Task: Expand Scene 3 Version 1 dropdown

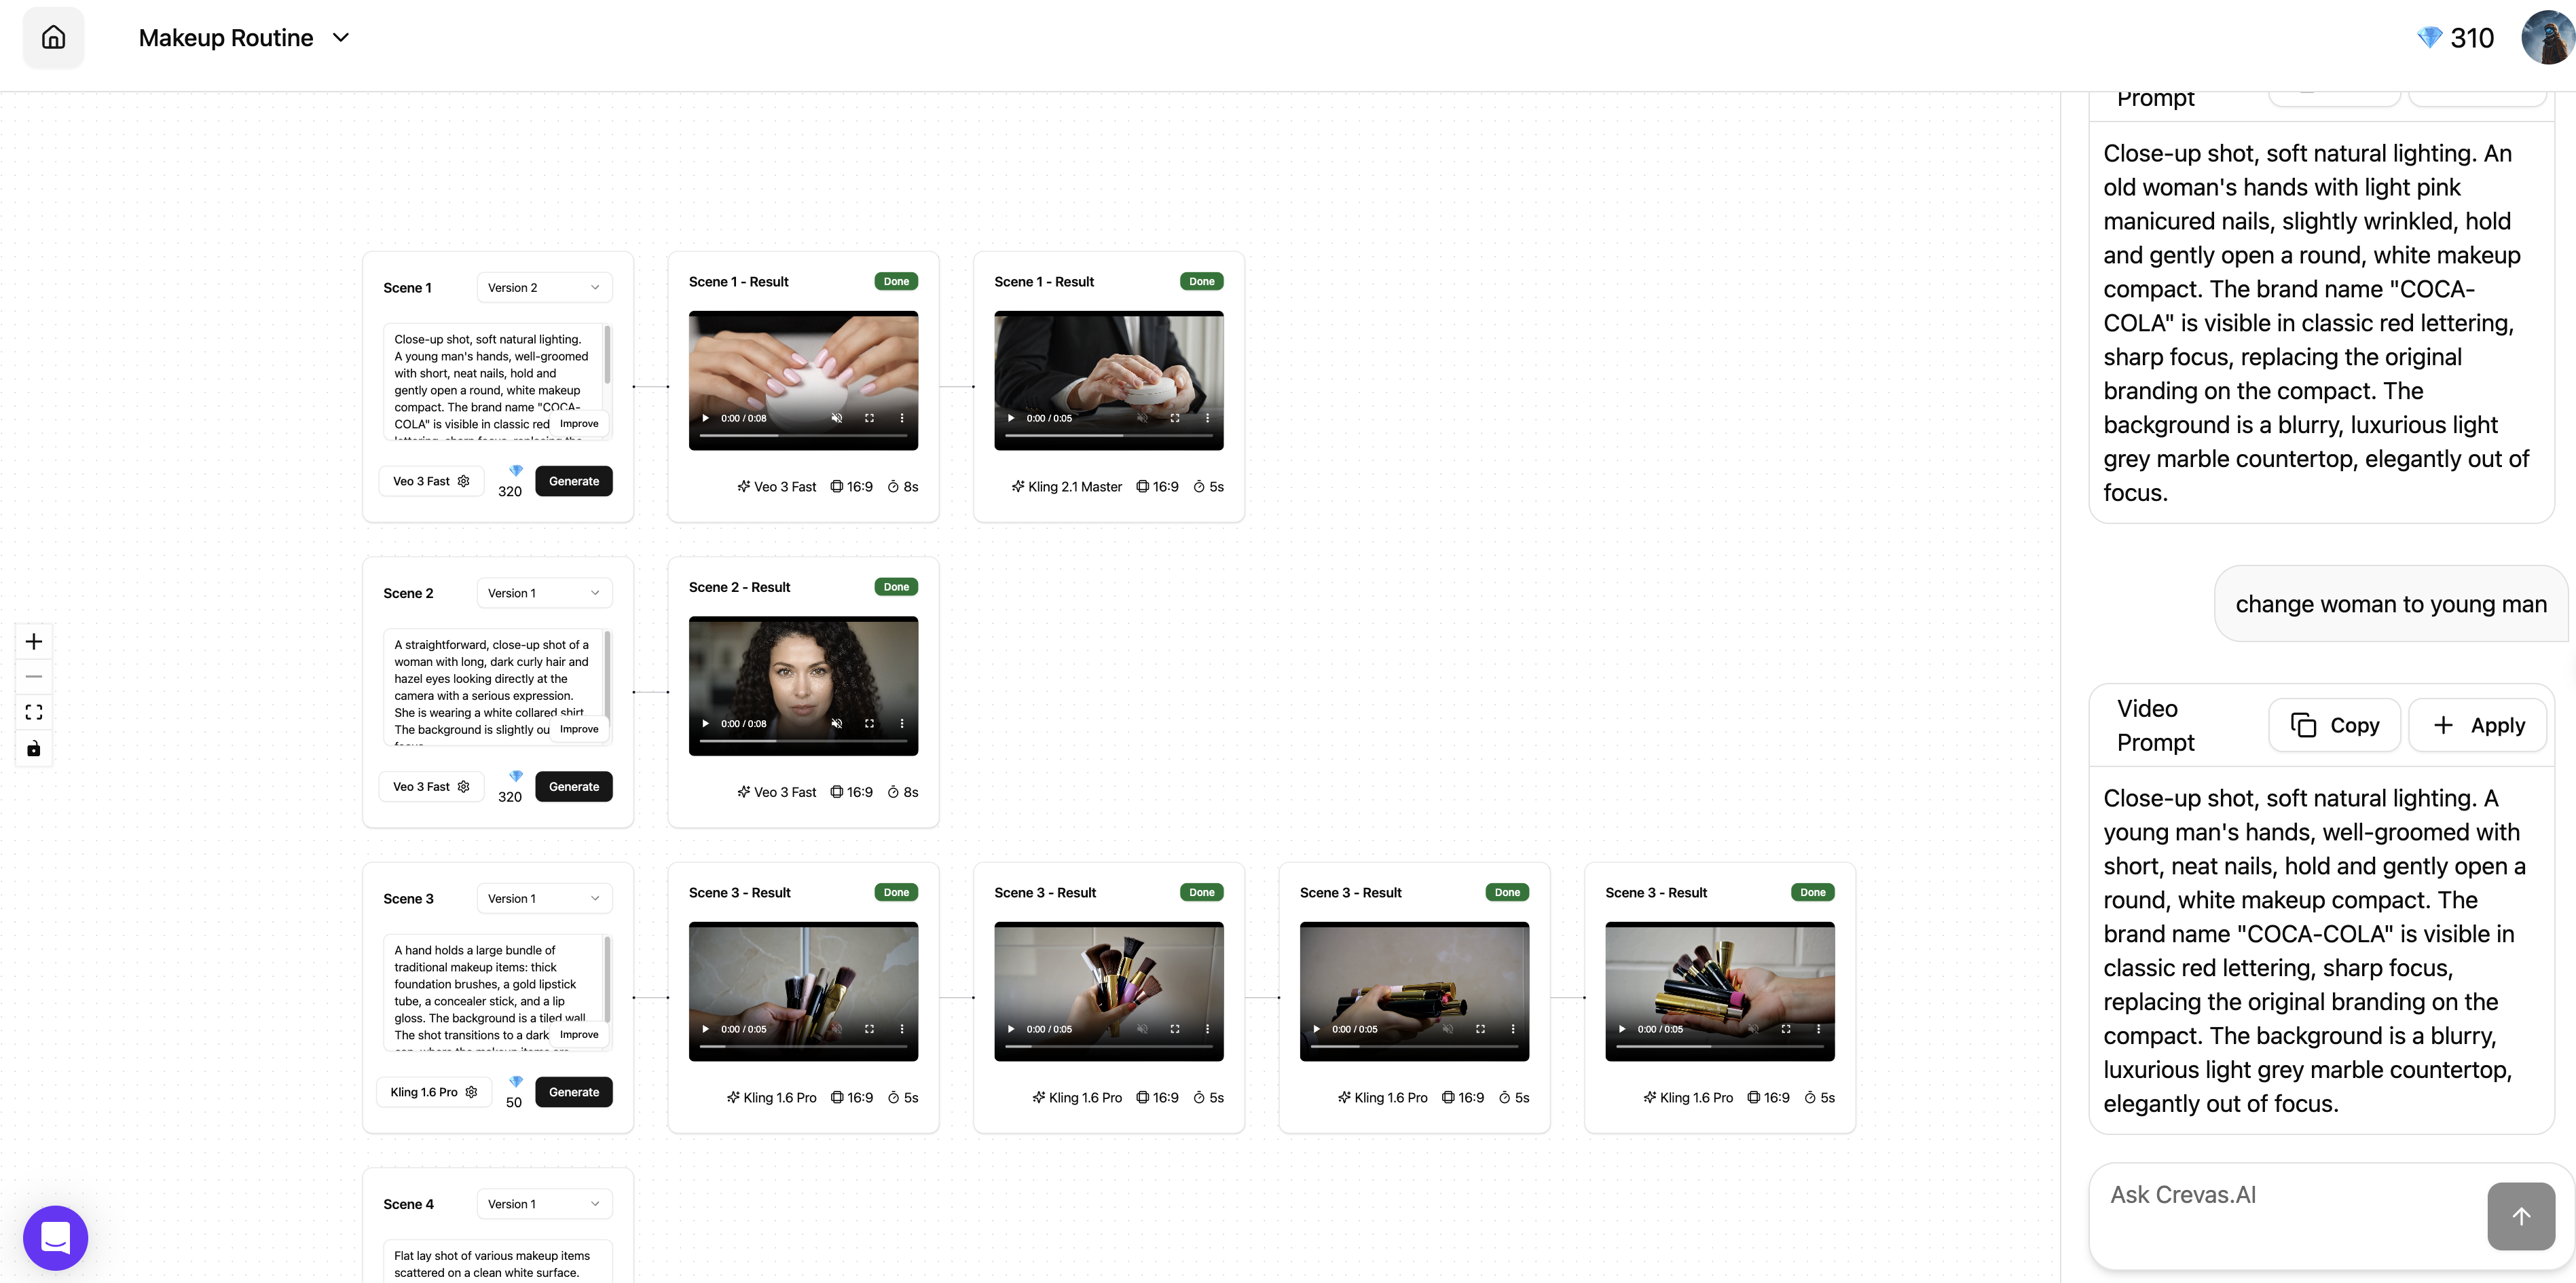Action: [544, 899]
